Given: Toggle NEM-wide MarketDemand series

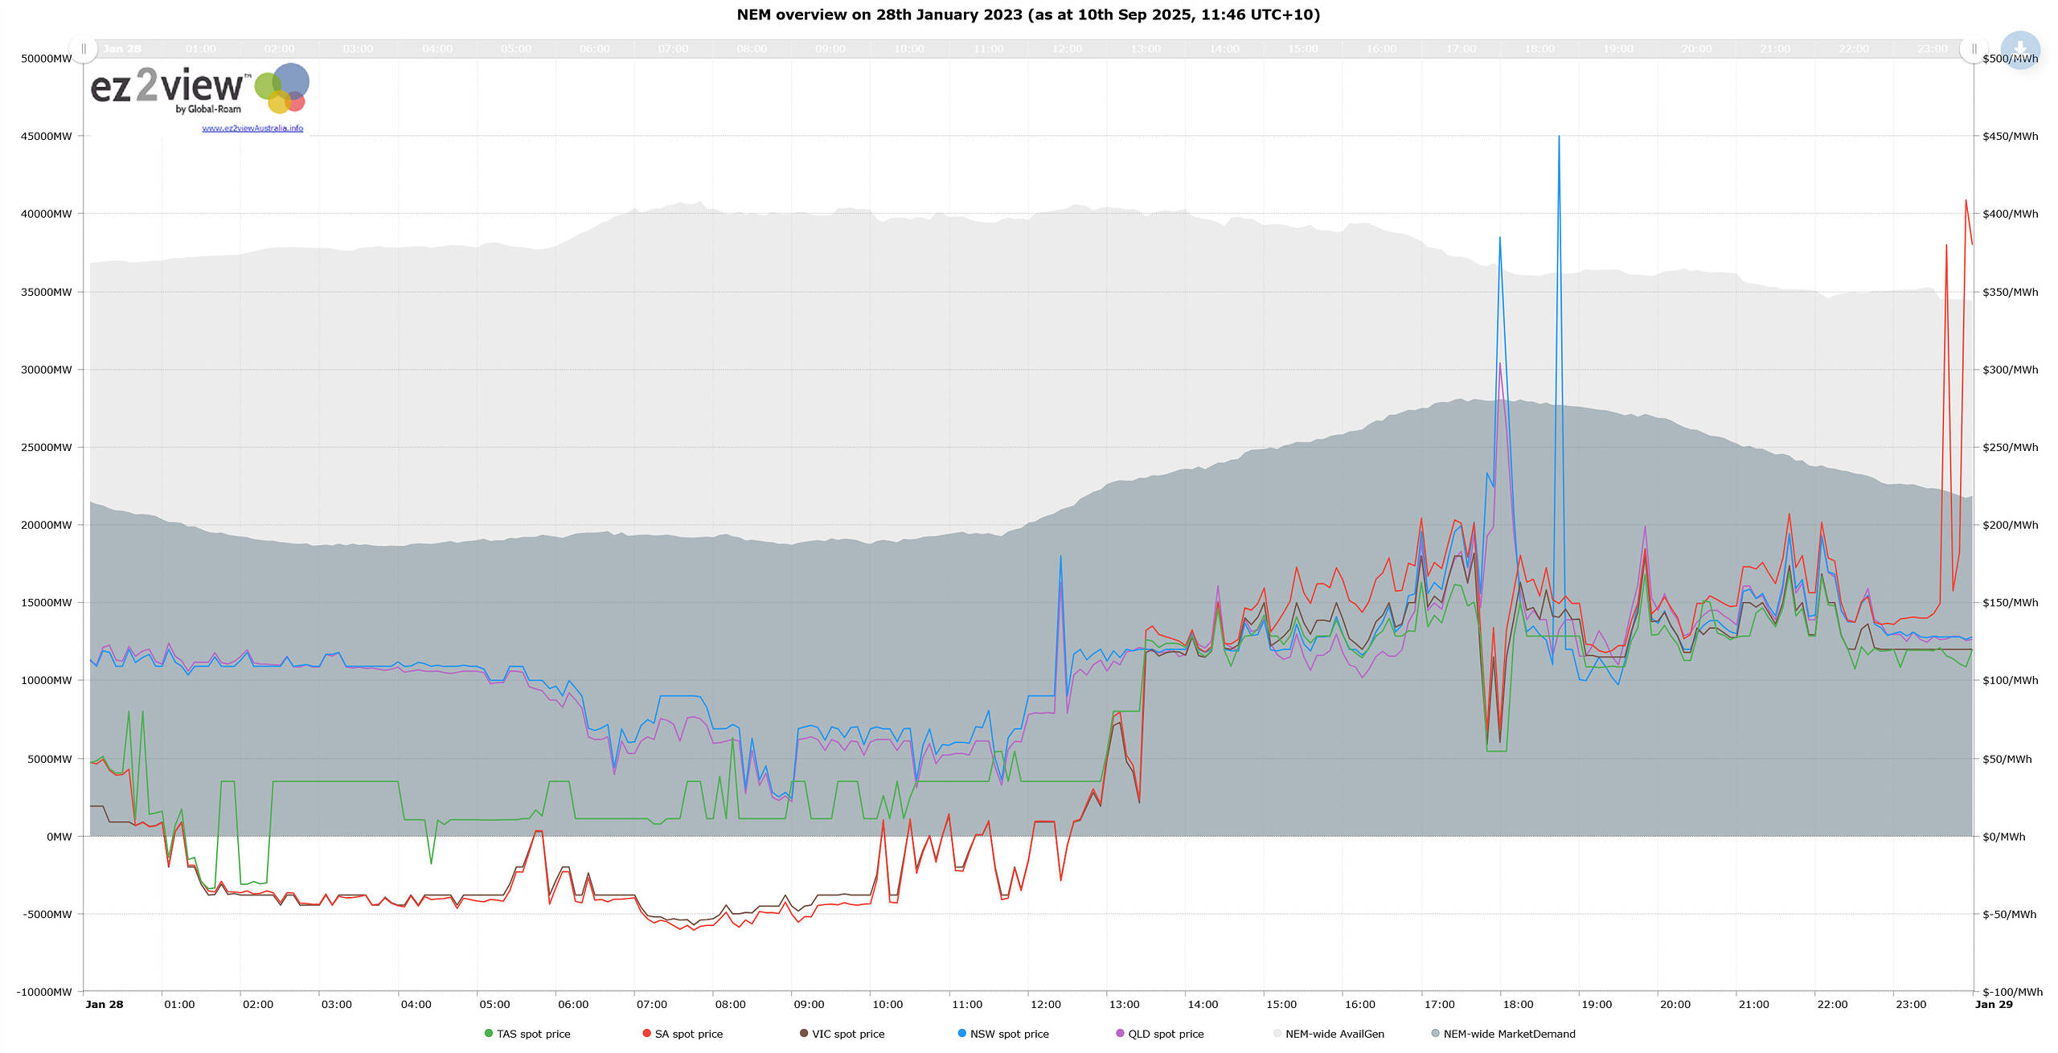Looking at the screenshot, I should (1503, 1034).
